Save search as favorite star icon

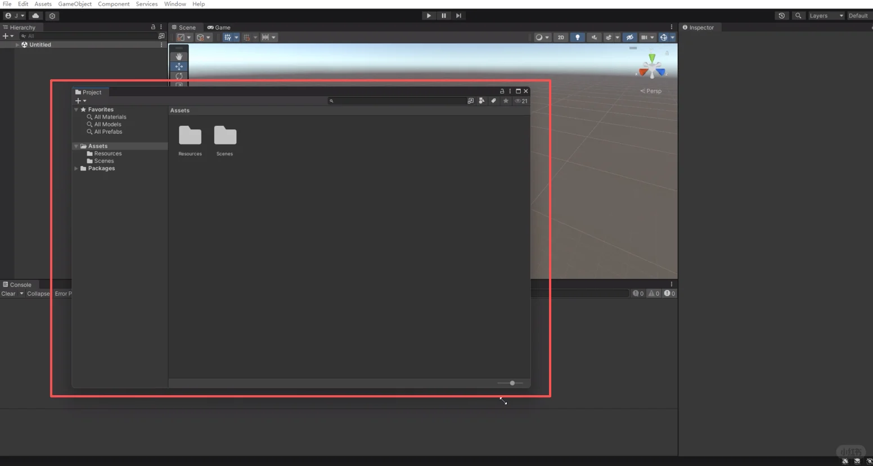506,101
